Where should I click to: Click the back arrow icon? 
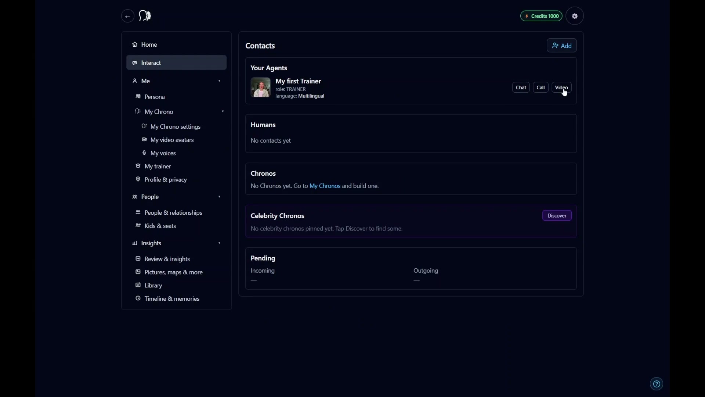pyautogui.click(x=127, y=16)
